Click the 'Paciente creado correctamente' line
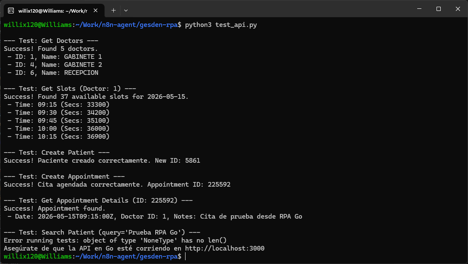The width and height of the screenshot is (468, 264). (x=102, y=161)
